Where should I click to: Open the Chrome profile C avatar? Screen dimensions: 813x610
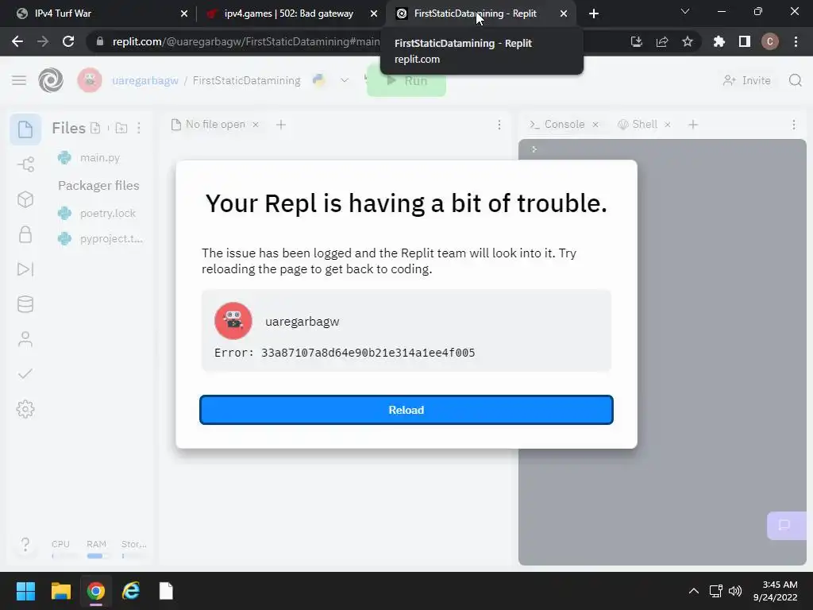tap(770, 41)
